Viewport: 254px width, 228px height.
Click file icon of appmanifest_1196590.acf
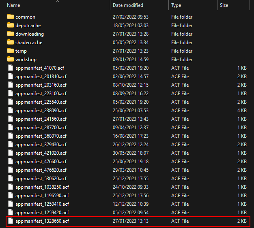point(11,196)
